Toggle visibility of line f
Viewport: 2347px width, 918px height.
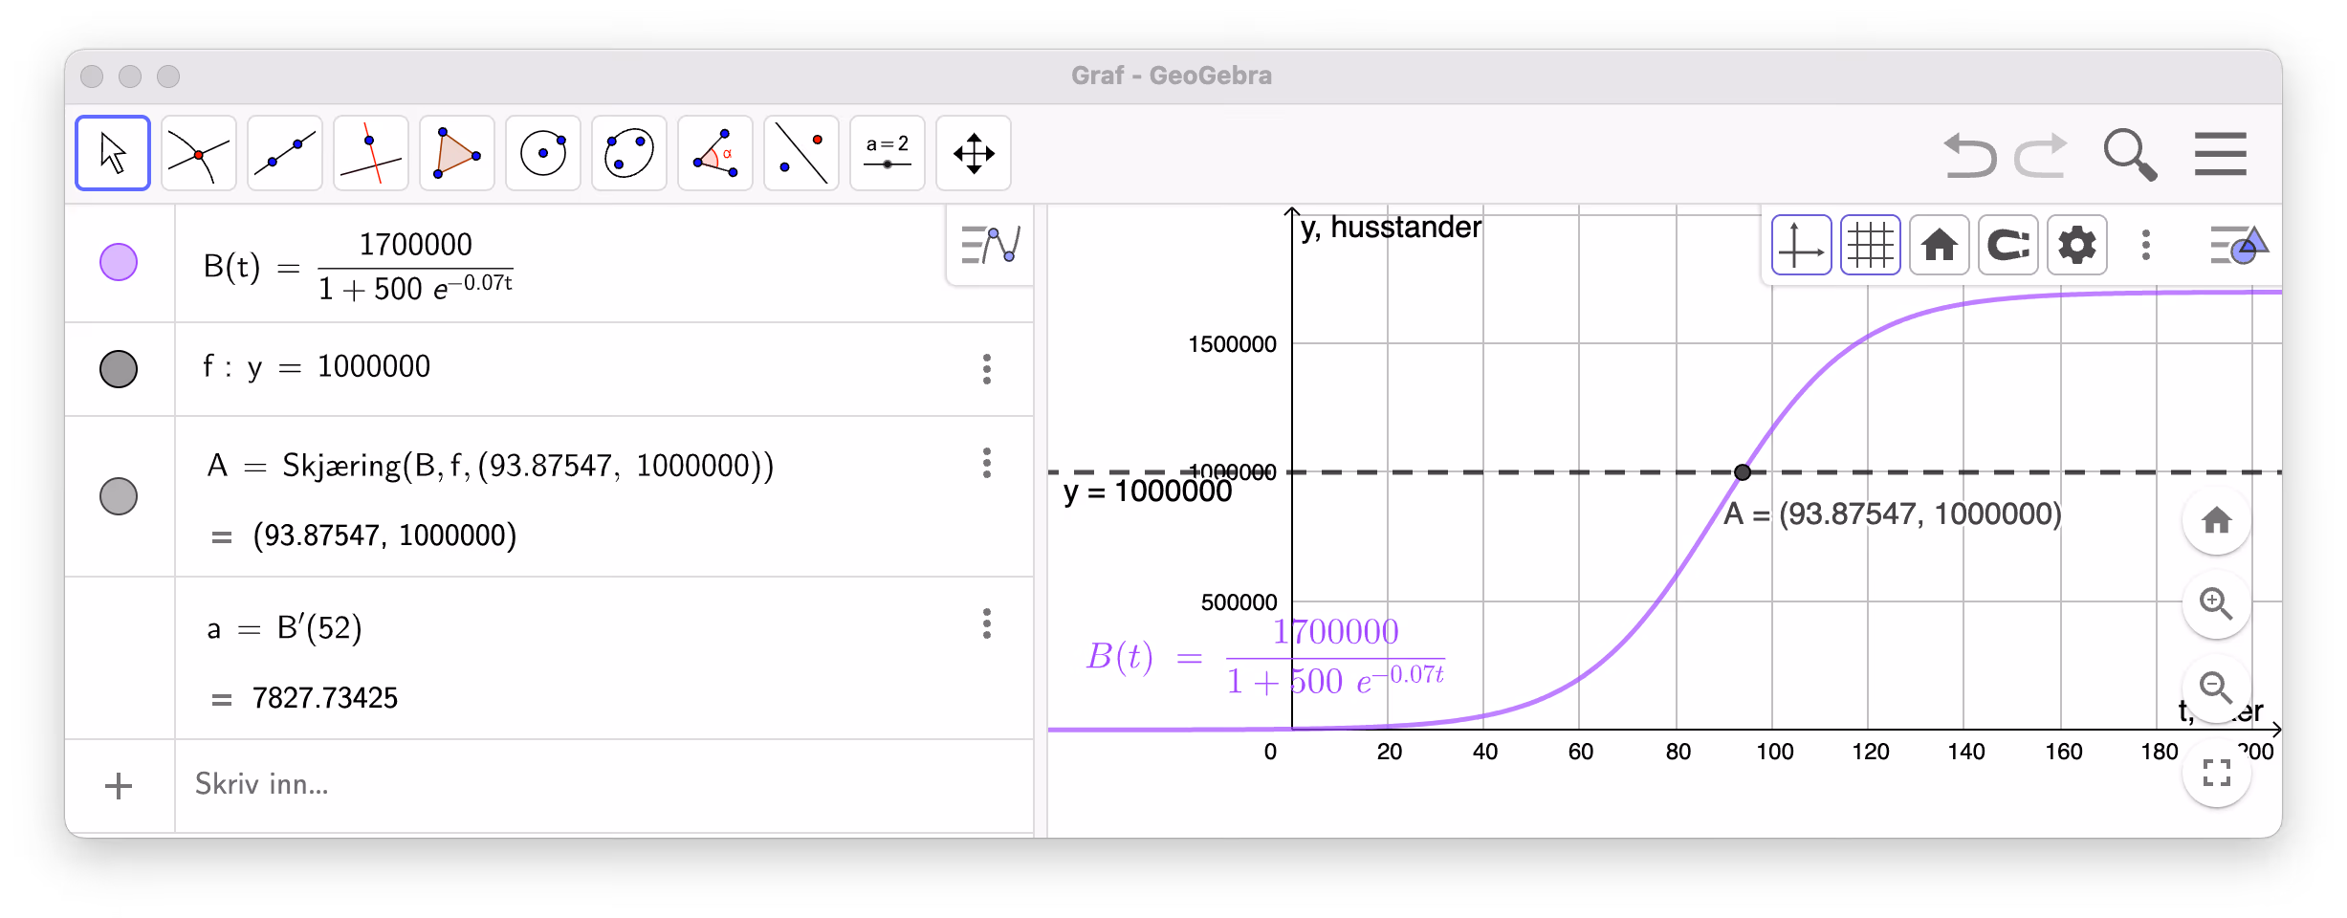(119, 368)
